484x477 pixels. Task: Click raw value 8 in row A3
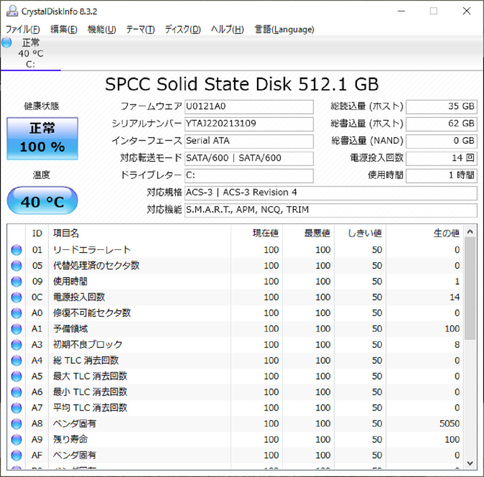coord(457,345)
